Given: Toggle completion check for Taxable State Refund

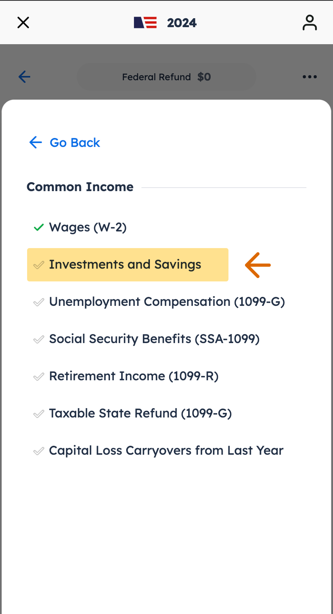Looking at the screenshot, I should [38, 414].
